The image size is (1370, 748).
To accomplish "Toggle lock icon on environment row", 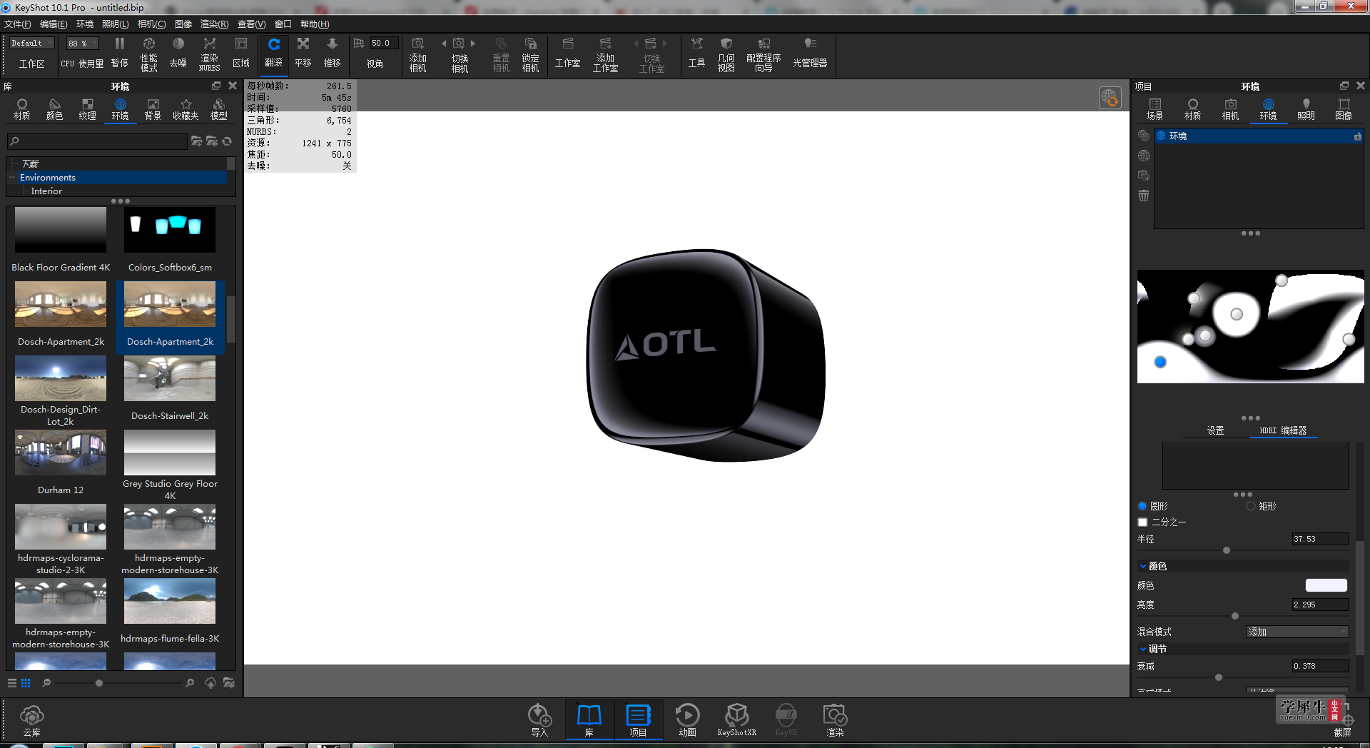I will click(1357, 136).
